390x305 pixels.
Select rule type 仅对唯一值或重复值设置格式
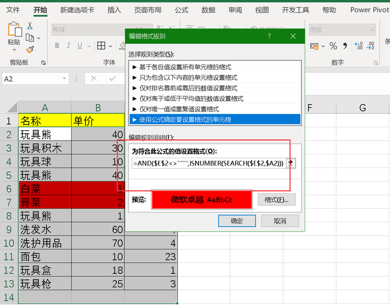(215, 109)
